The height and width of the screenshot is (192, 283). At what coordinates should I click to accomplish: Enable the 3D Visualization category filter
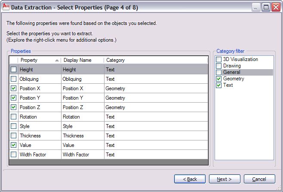click(219, 59)
